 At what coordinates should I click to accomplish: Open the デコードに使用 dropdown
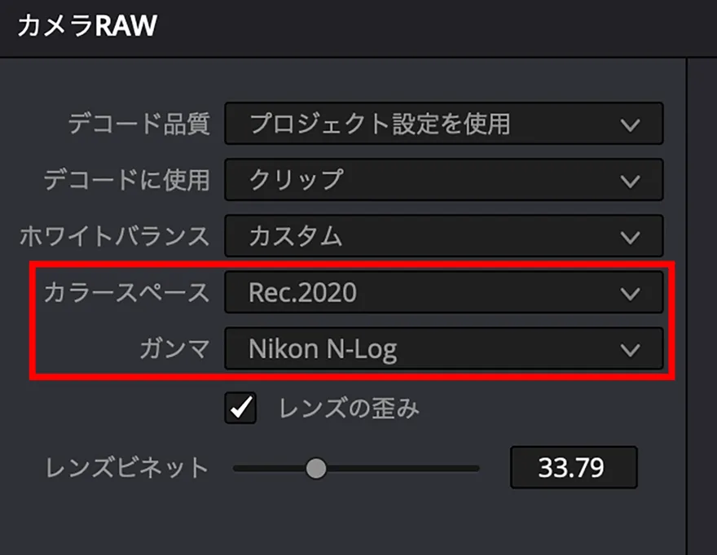pos(442,180)
